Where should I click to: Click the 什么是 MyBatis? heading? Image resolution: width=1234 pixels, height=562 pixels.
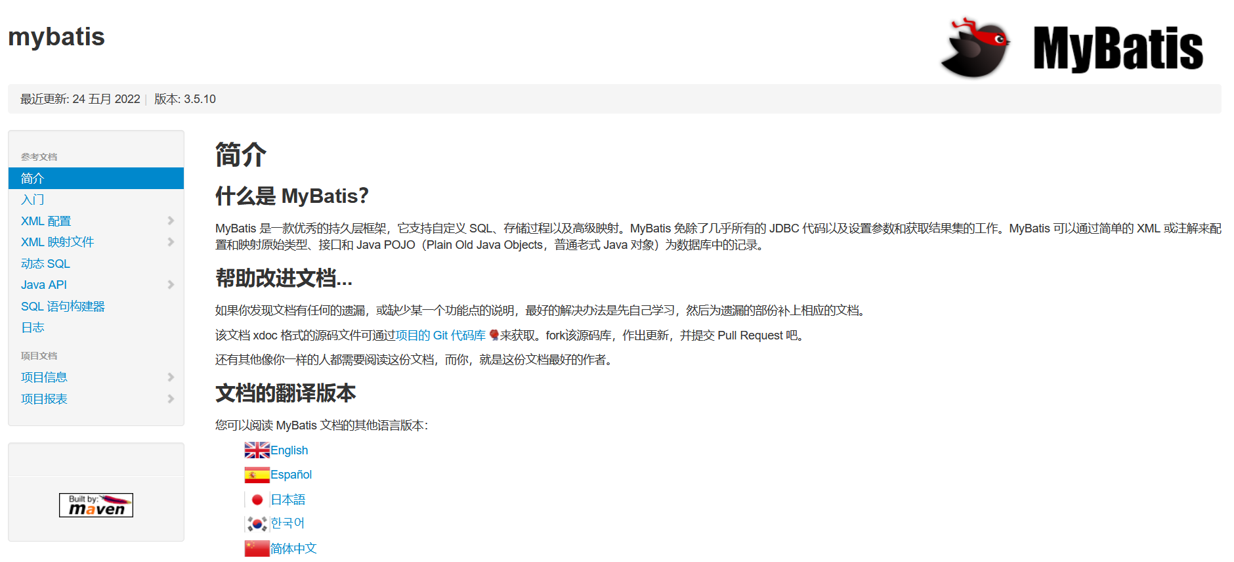(x=292, y=196)
